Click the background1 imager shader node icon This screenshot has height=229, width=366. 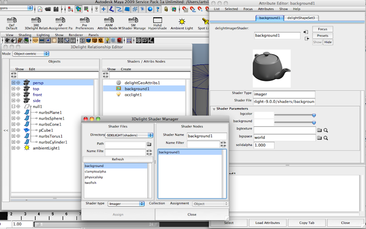pyautogui.click(x=118, y=88)
